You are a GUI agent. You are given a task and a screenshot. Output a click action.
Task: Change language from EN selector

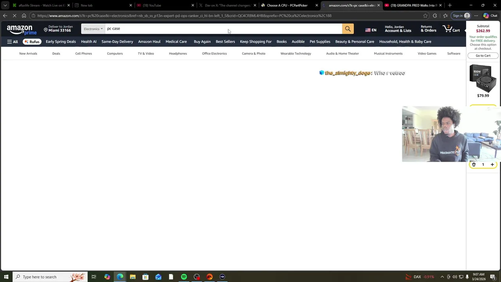click(x=371, y=30)
